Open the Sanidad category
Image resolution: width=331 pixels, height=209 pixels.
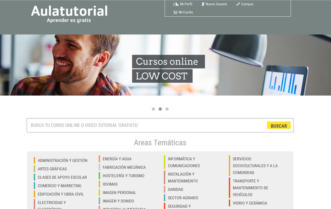tap(175, 190)
